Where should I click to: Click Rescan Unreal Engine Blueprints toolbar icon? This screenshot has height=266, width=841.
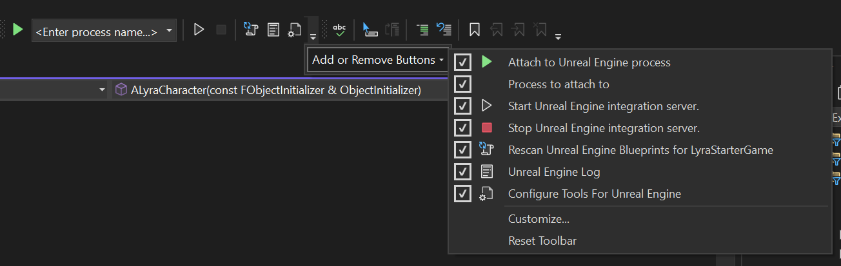click(x=251, y=30)
